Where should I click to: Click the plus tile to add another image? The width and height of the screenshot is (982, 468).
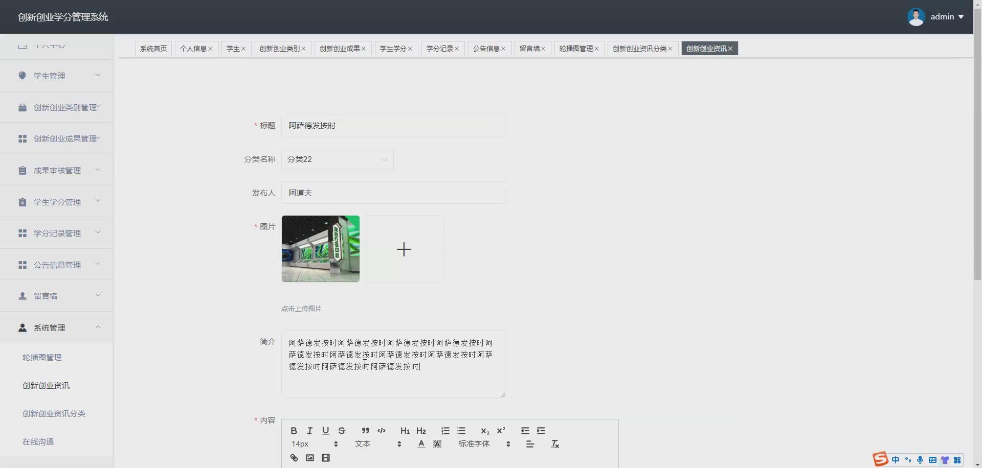tap(404, 249)
